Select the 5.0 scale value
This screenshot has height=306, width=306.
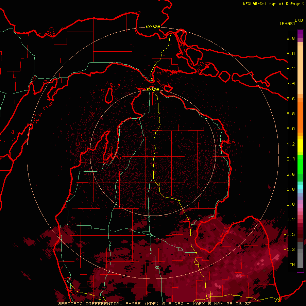[291, 129]
